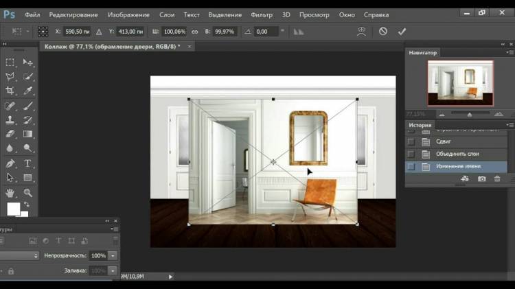Select the Type tool
Viewport: 515px width, 289px height.
click(x=27, y=163)
